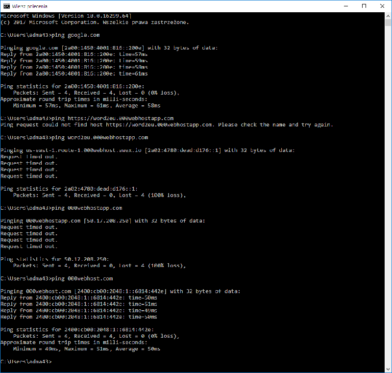The width and height of the screenshot is (392, 373).
Task: Click the Microsoft Corporation copyright line
Action: (x=95, y=23)
